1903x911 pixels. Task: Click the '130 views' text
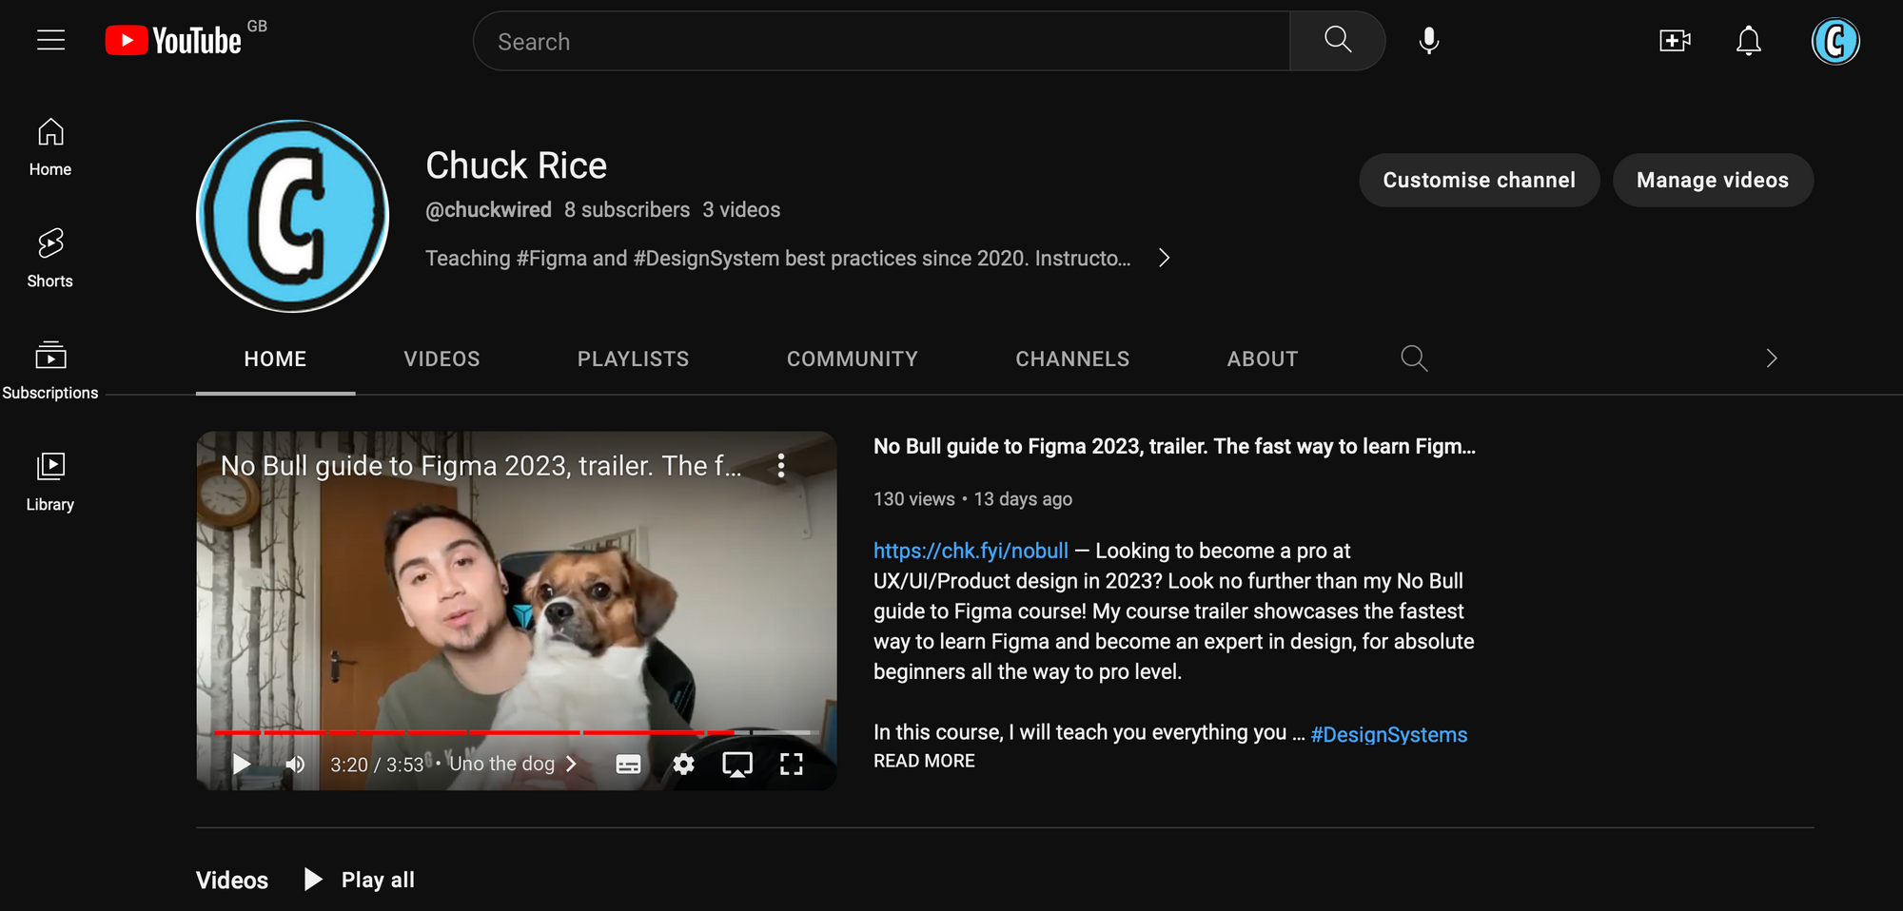pyautogui.click(x=914, y=498)
